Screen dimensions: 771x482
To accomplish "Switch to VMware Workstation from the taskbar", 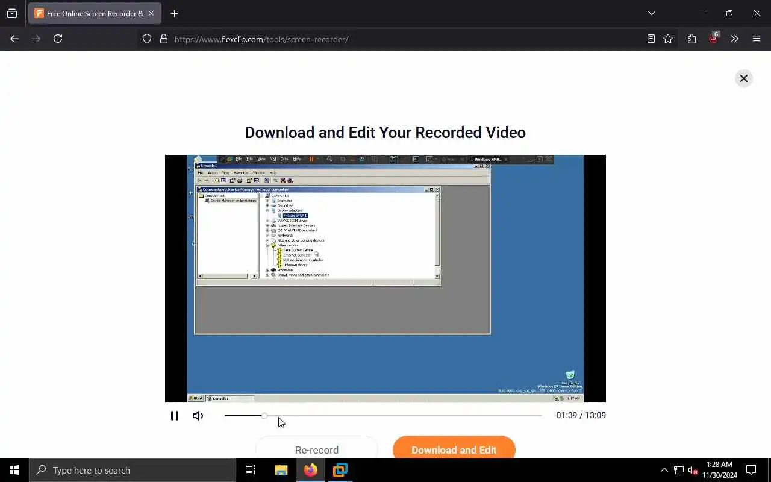I will click(x=340, y=470).
